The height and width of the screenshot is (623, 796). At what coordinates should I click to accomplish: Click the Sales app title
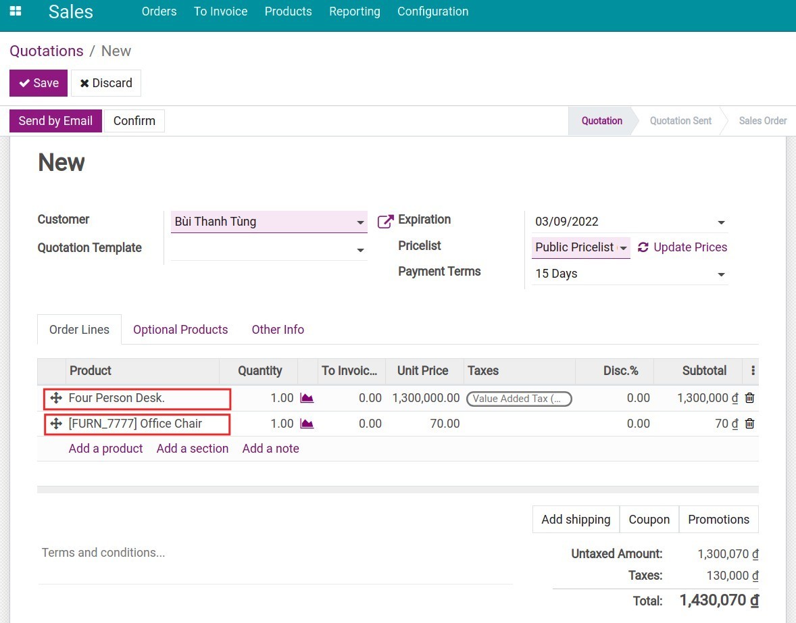pos(70,11)
